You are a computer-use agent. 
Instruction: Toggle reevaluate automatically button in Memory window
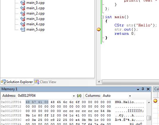pos(79,96)
